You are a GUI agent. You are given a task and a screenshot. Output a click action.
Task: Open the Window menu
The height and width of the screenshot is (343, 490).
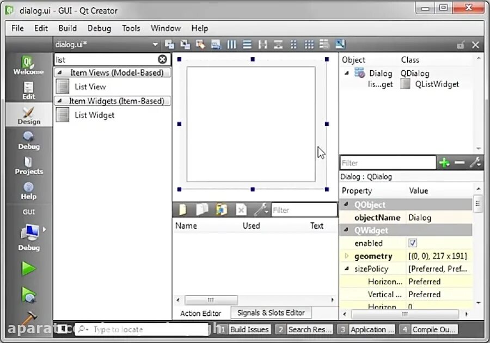point(166,28)
